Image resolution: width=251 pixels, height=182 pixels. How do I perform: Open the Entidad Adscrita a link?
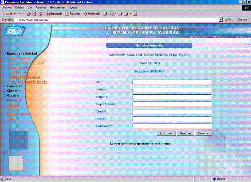pyautogui.click(x=23, y=72)
